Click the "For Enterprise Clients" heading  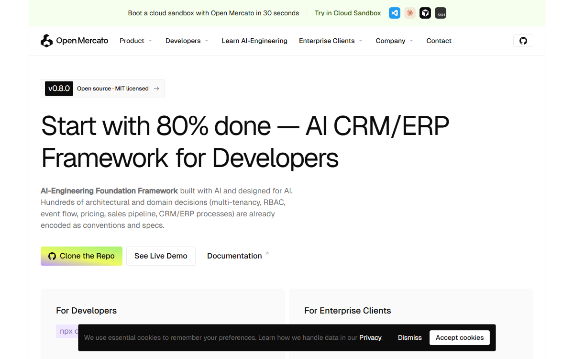(x=348, y=311)
